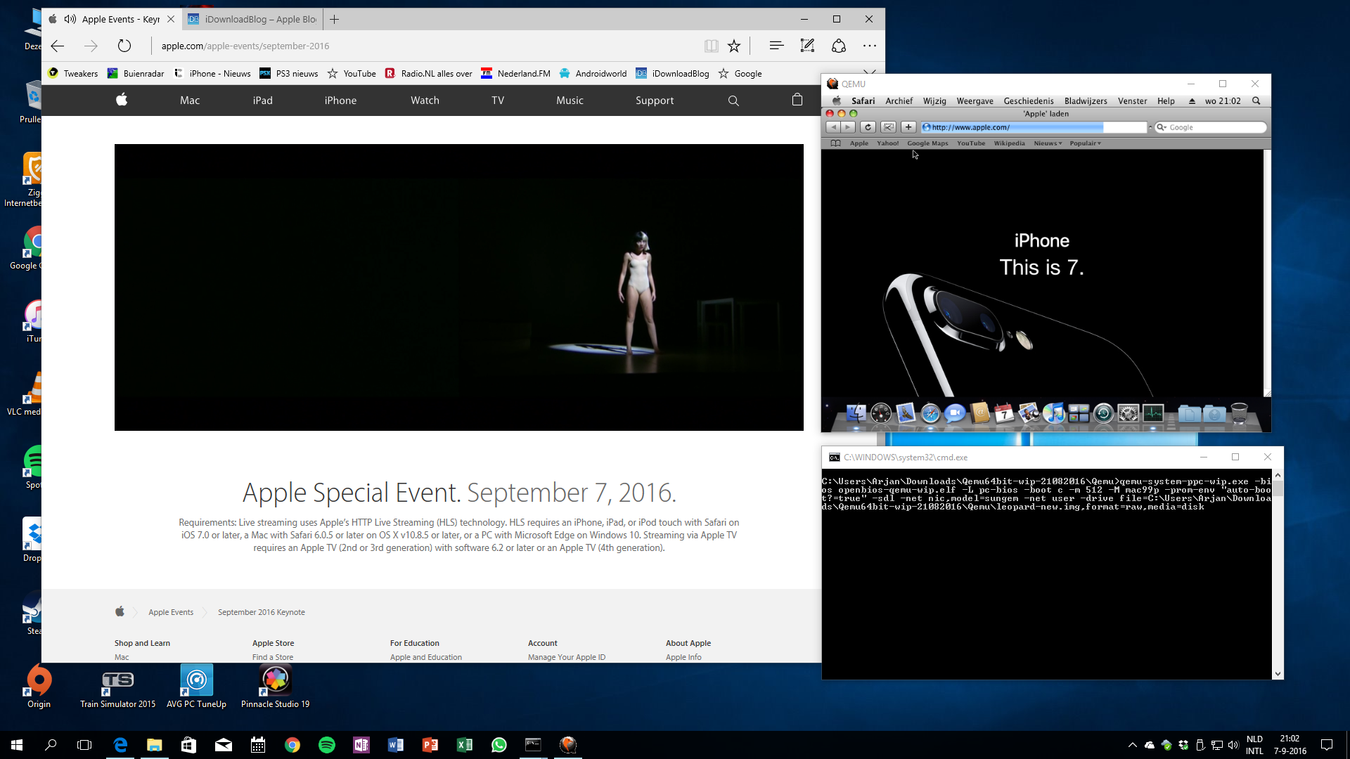The width and height of the screenshot is (1350, 759).
Task: Open Wikipedia bookmark in QEMU Safari
Action: [x=1009, y=143]
